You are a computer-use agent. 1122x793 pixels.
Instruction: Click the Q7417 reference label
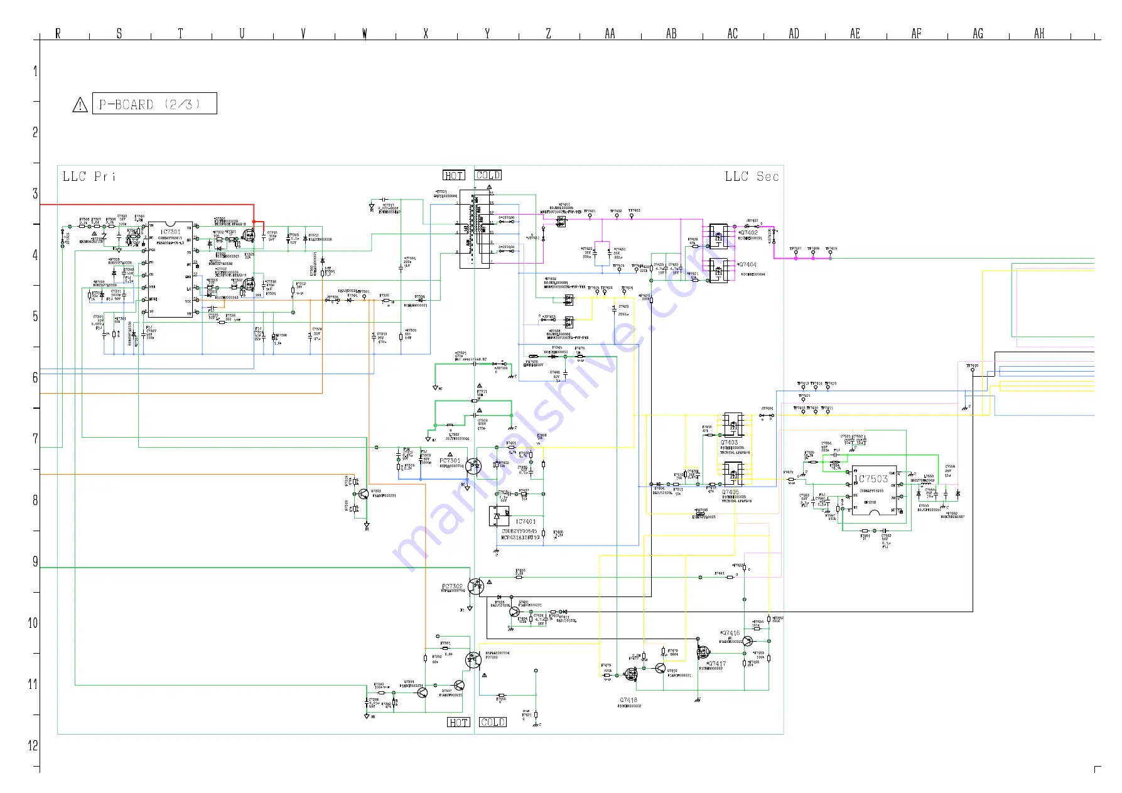pos(716,664)
